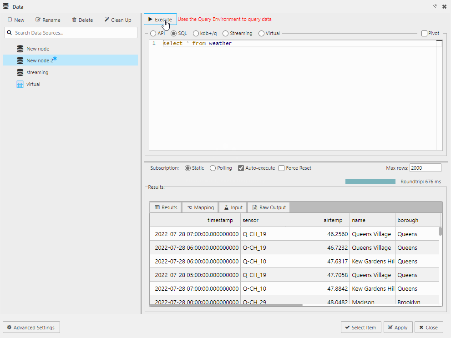The height and width of the screenshot is (338, 451).
Task: Click the Max rows input field
Action: 425,167
